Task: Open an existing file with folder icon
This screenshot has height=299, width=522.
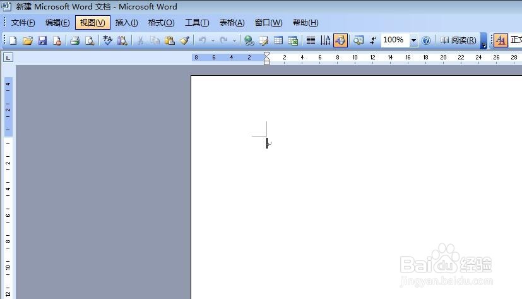Action: (28, 40)
